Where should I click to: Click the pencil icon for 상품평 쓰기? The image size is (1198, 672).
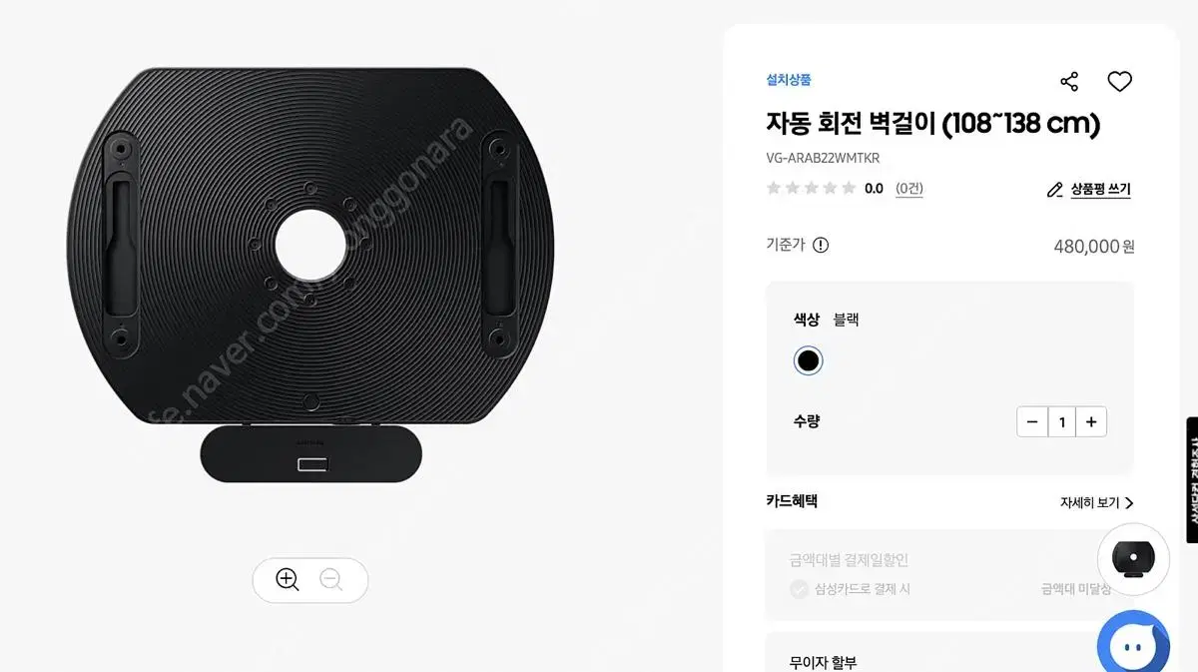1054,190
